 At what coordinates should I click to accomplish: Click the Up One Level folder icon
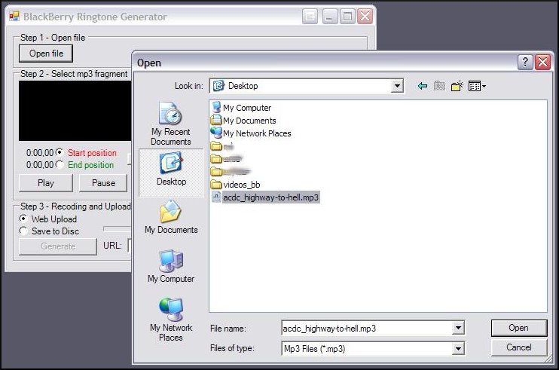point(439,86)
